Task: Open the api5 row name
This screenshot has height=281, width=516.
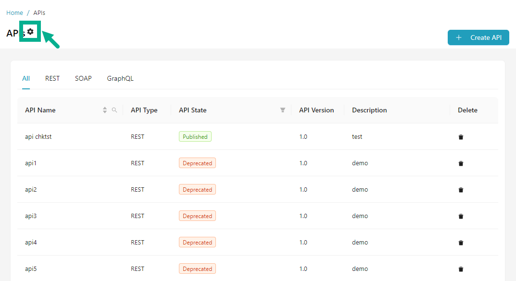Action: point(31,269)
